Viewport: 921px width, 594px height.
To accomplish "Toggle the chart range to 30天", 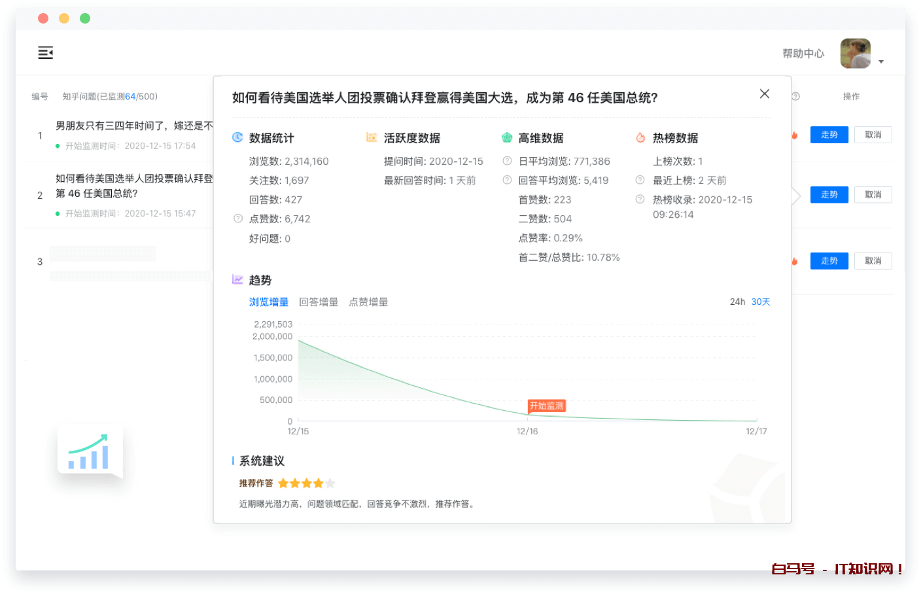I will (x=761, y=302).
